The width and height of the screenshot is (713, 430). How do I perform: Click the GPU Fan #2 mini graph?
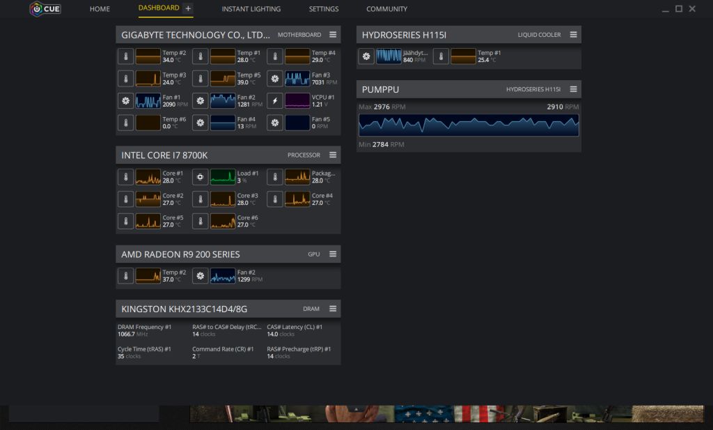pos(223,276)
